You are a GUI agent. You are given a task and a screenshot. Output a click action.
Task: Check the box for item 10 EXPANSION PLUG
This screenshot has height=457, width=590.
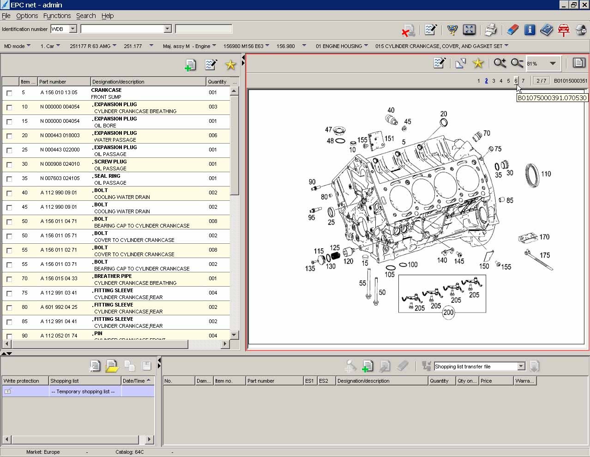coord(9,107)
